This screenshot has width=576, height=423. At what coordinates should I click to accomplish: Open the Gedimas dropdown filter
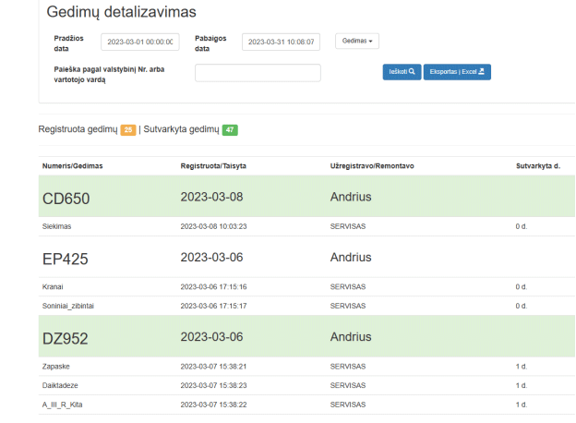pos(357,41)
